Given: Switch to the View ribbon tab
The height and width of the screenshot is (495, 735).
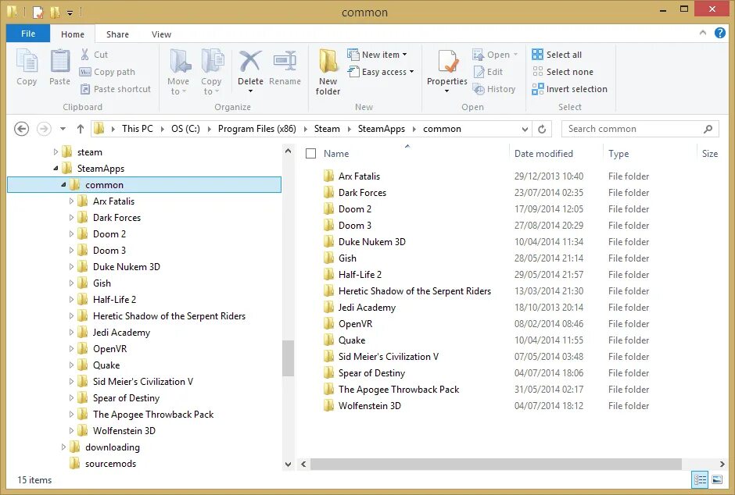Looking at the screenshot, I should coord(161,34).
